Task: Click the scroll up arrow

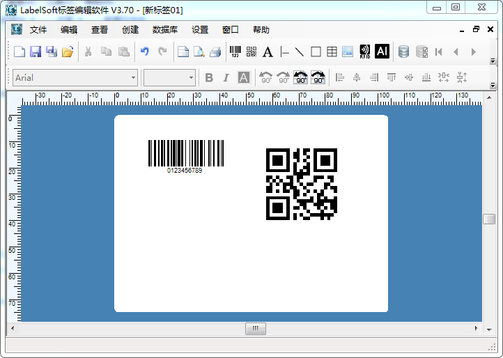Action: [489, 98]
